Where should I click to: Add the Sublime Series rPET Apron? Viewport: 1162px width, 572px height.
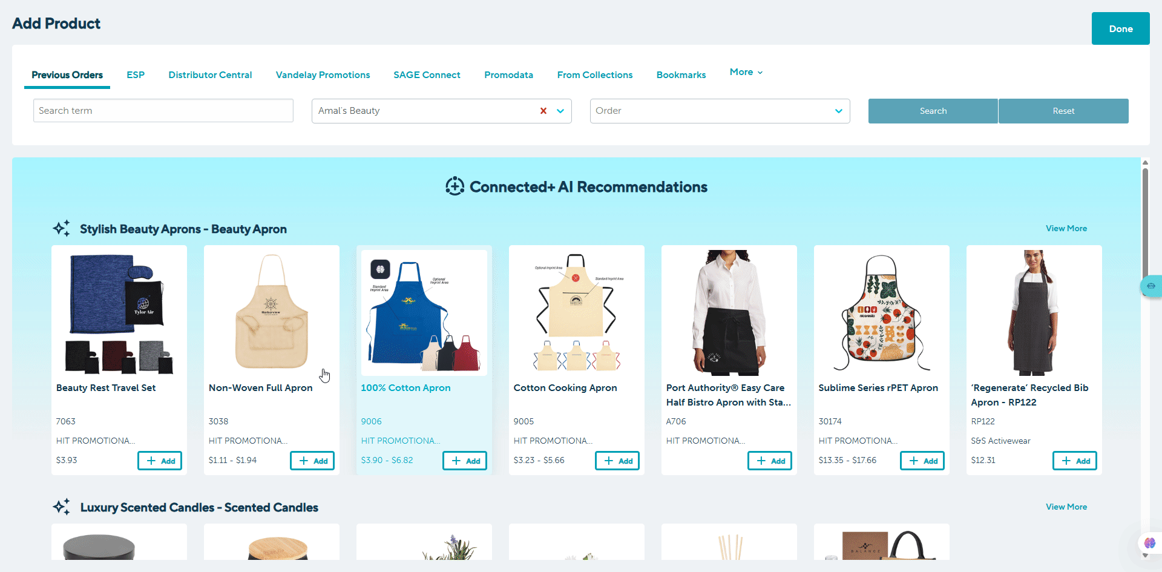click(922, 461)
